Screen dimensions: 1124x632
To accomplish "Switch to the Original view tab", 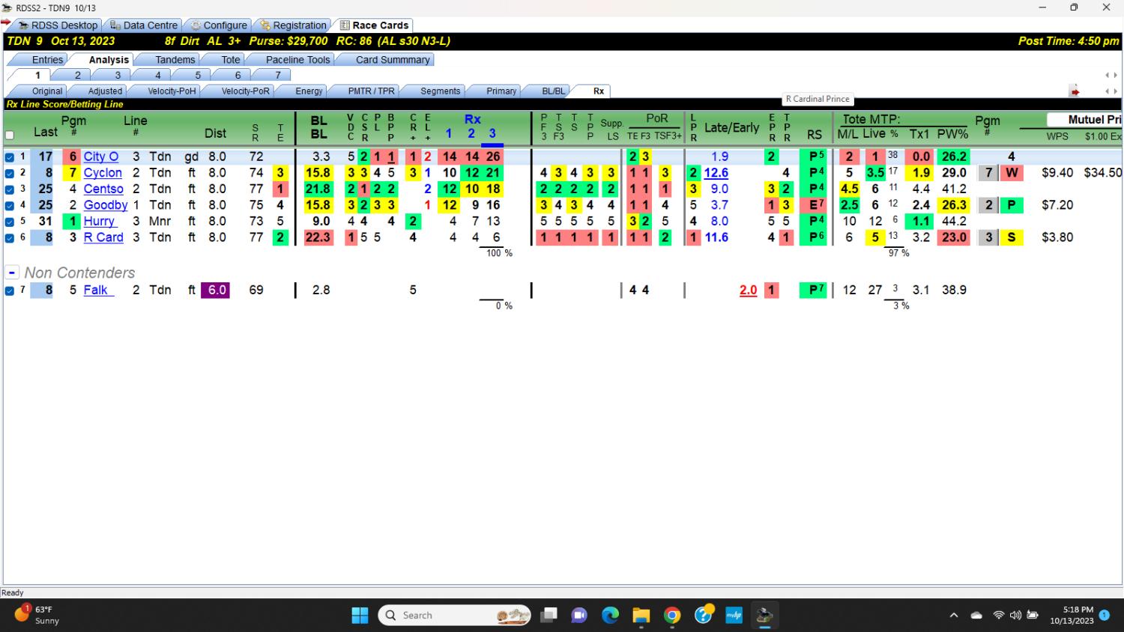I will coord(47,91).
